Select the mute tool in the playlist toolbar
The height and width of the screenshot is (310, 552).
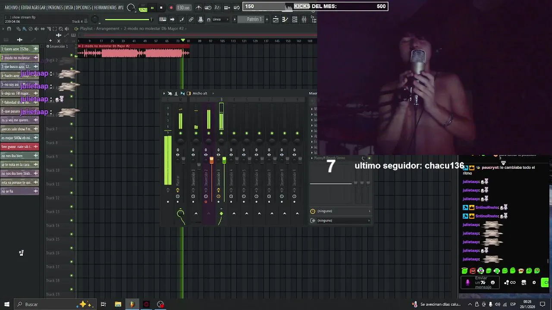click(36, 29)
